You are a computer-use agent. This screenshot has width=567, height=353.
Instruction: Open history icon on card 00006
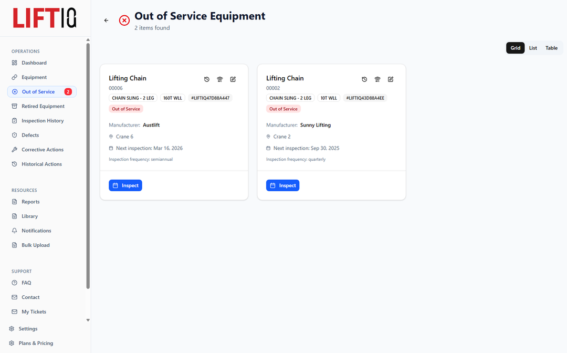click(x=207, y=79)
